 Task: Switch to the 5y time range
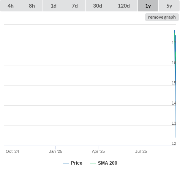coord(169,6)
